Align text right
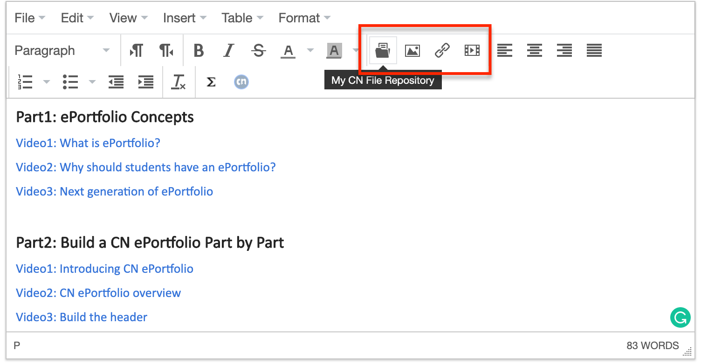The width and height of the screenshot is (701, 364). [x=564, y=50]
